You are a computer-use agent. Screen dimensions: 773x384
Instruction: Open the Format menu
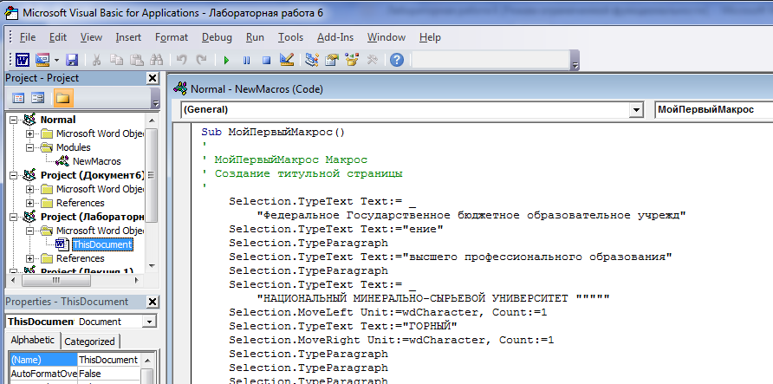(171, 37)
